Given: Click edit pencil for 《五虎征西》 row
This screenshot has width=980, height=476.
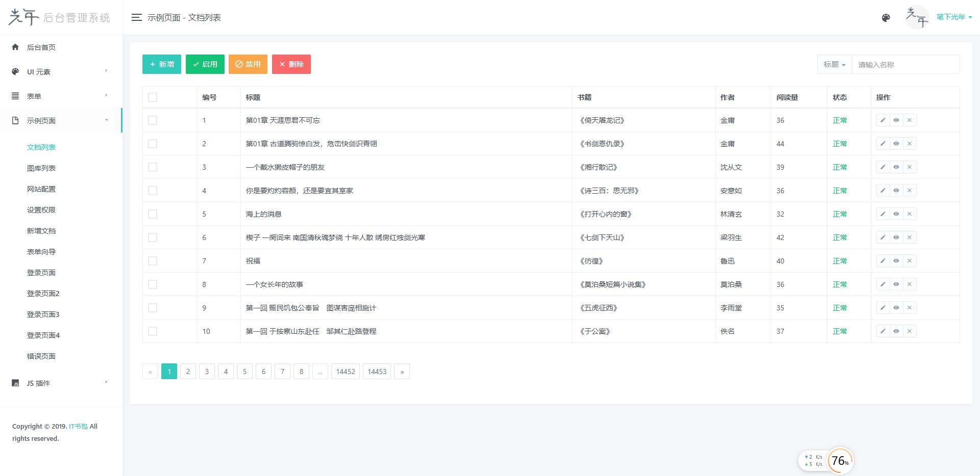Looking at the screenshot, I should [883, 308].
